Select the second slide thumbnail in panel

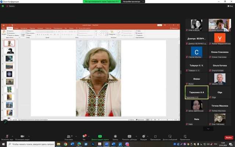pyautogui.click(x=10, y=51)
